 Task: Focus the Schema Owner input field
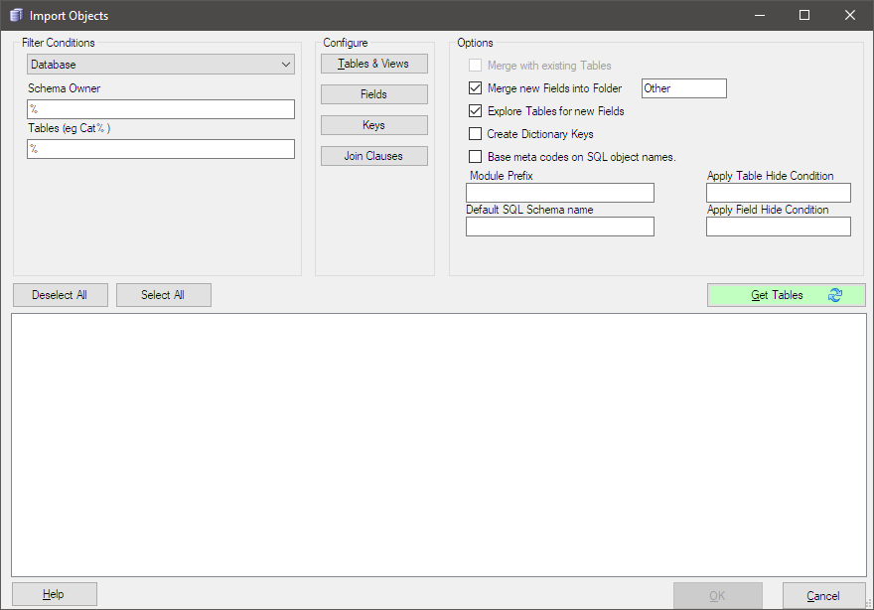pos(161,109)
